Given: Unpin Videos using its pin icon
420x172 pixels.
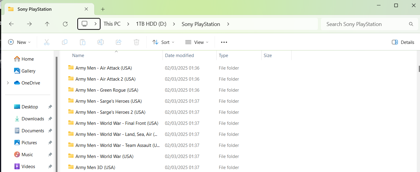Looking at the screenshot, I should coord(50,166).
